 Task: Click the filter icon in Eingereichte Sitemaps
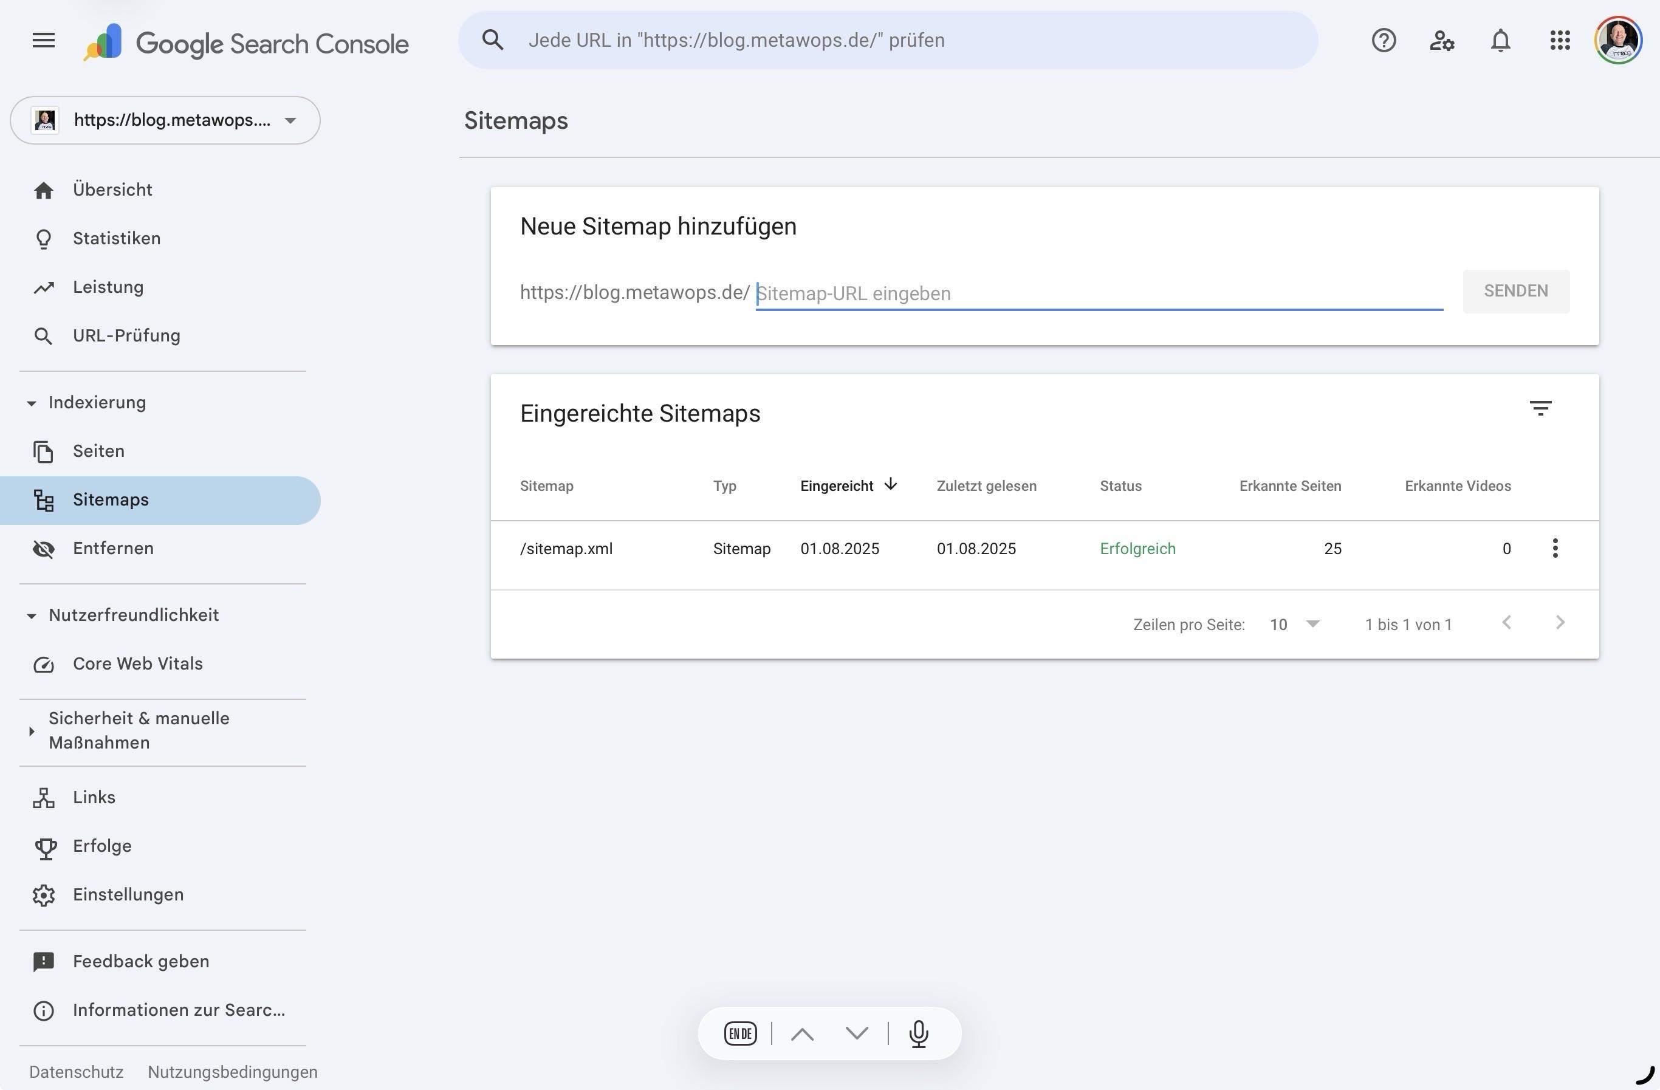(1540, 408)
